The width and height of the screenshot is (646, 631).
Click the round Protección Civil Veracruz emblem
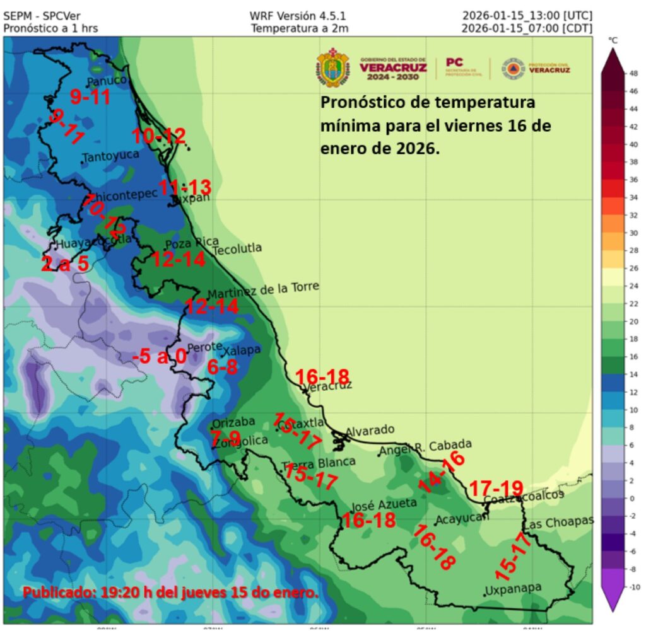[x=514, y=69]
